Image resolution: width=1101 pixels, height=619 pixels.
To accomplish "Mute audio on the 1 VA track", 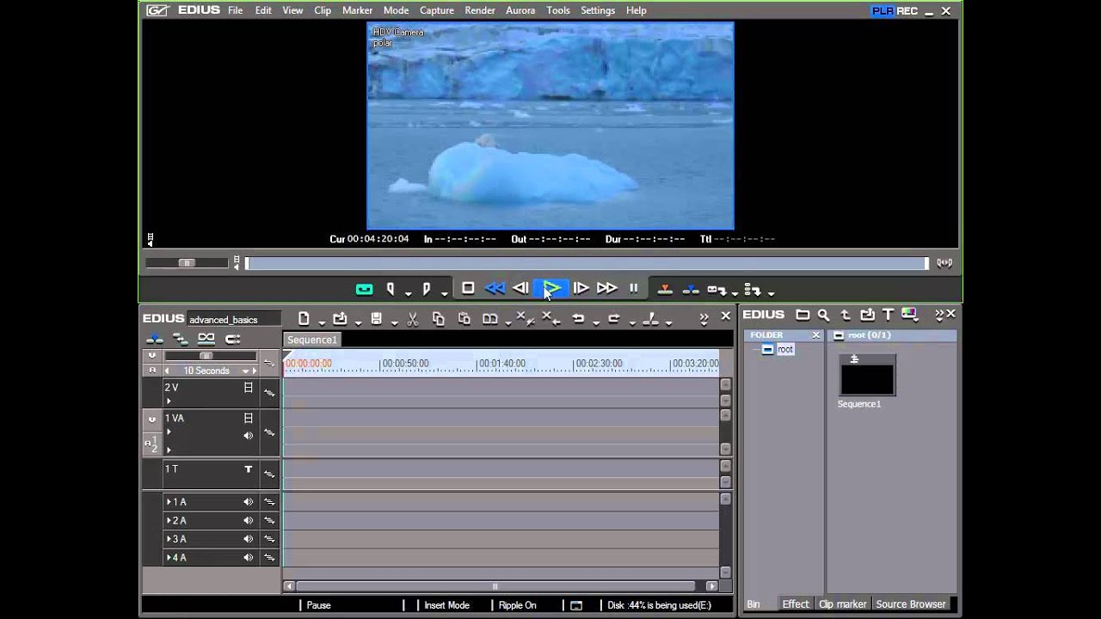I will [248, 436].
